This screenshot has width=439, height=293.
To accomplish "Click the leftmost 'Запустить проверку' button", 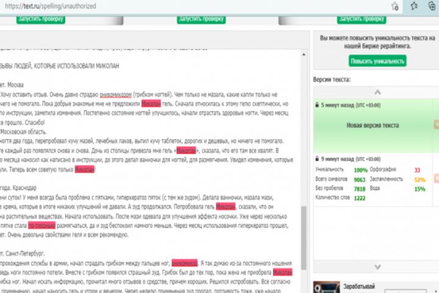I will point(41,19).
